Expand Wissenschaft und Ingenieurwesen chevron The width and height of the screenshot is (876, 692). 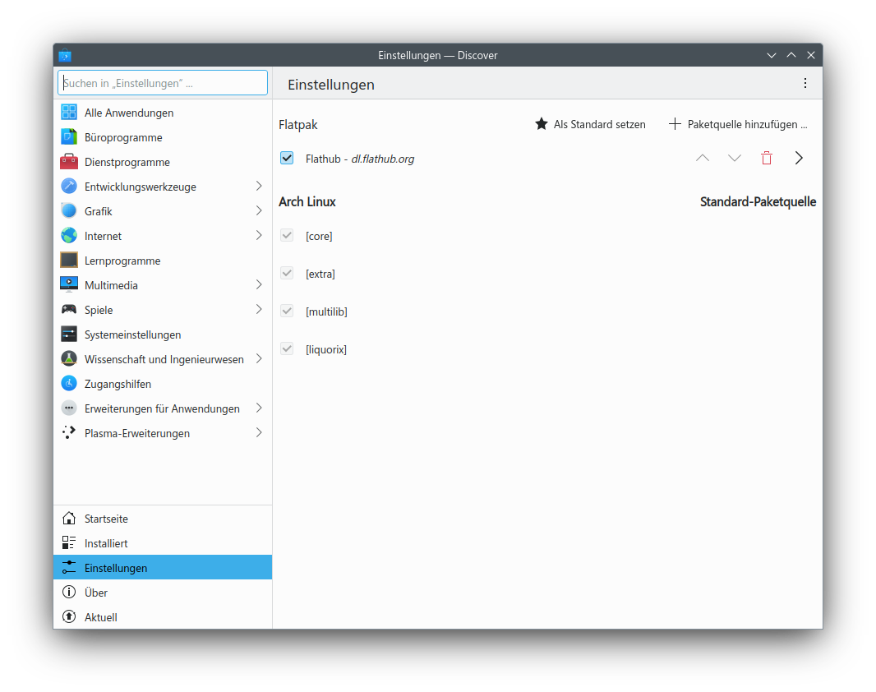259,358
